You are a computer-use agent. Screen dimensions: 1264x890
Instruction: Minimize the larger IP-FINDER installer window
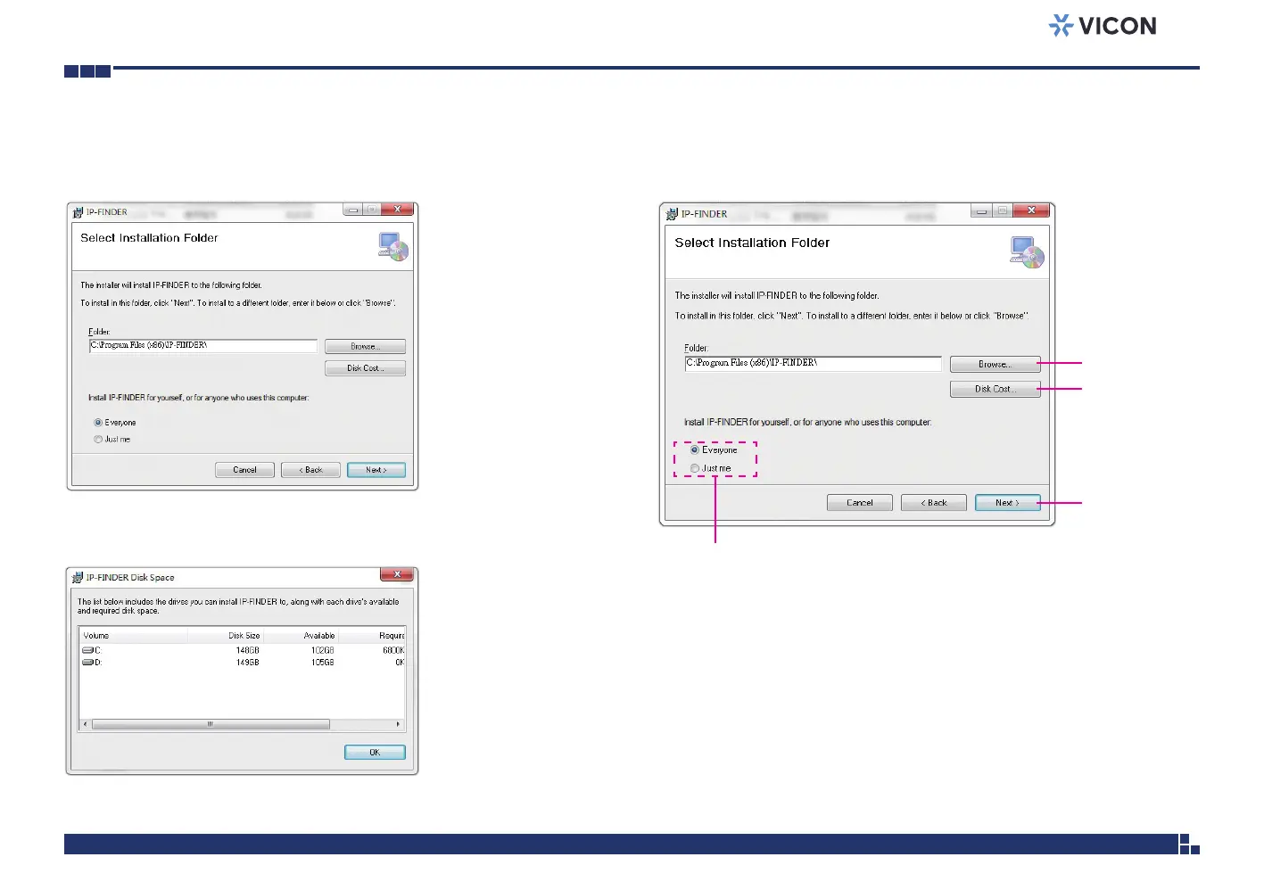(982, 211)
